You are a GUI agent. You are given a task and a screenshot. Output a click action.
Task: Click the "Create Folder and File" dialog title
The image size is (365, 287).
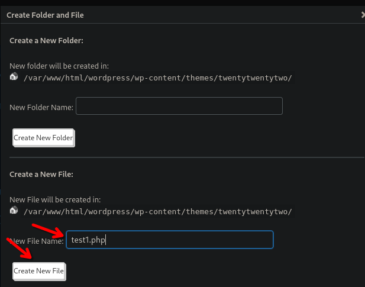click(45, 15)
